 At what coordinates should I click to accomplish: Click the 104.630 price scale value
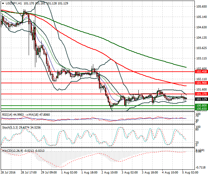(x=201, y=27)
